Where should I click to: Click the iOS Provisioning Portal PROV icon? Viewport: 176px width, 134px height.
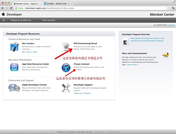66,47
